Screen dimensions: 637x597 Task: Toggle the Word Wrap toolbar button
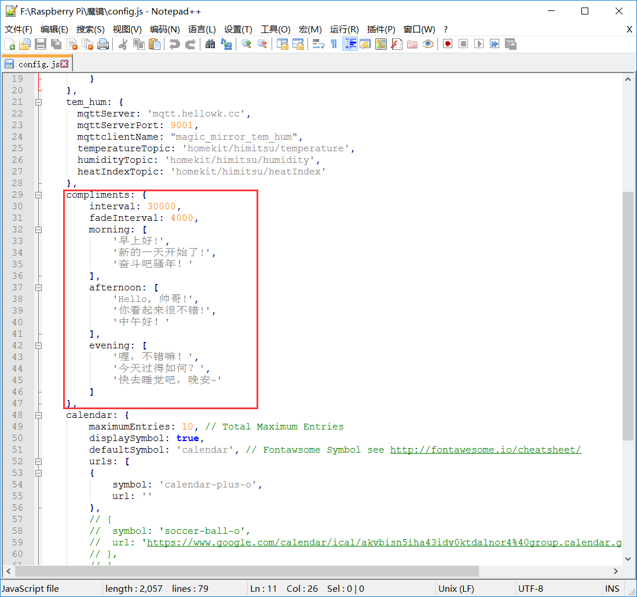coord(318,44)
